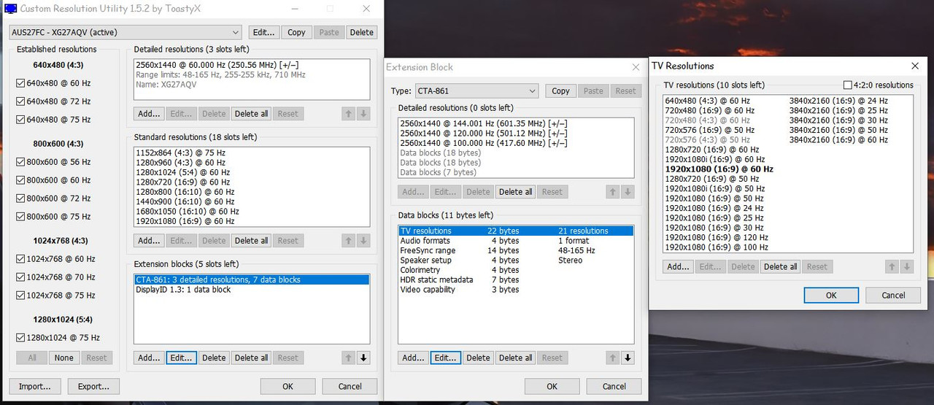Select 1920x1080 (16:9) @ 120 Hz TV resolution
Viewport: 934px width, 405px height.
(717, 238)
